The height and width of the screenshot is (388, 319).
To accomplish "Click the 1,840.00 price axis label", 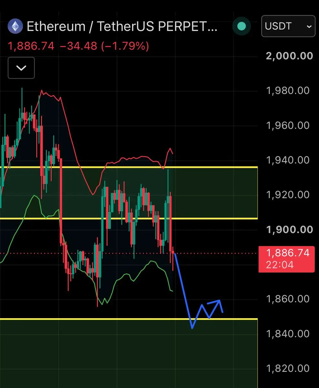I will tap(288, 333).
